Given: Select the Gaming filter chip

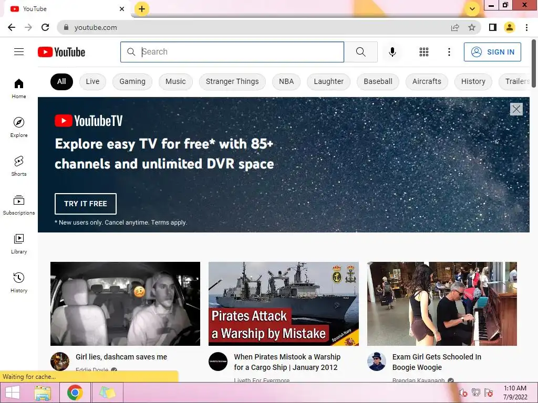Looking at the screenshot, I should coord(132,81).
